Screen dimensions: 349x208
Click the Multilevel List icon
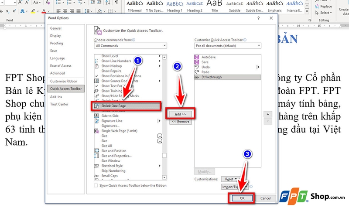click(x=80, y=2)
